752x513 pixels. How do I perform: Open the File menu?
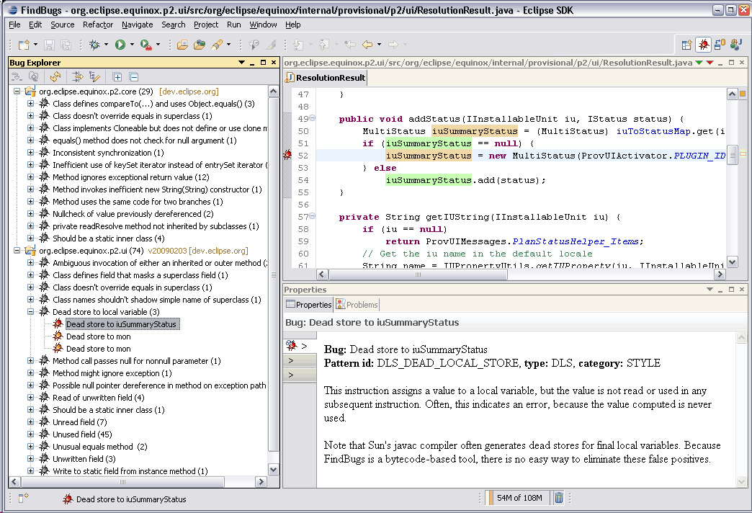point(14,24)
